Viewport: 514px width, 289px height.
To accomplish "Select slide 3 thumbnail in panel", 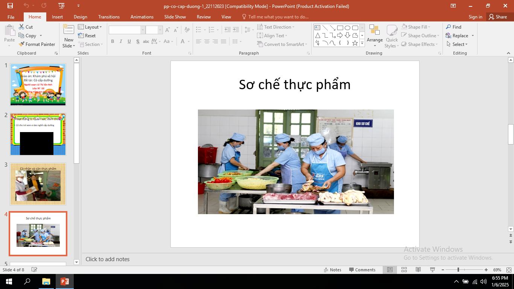I will (x=38, y=184).
